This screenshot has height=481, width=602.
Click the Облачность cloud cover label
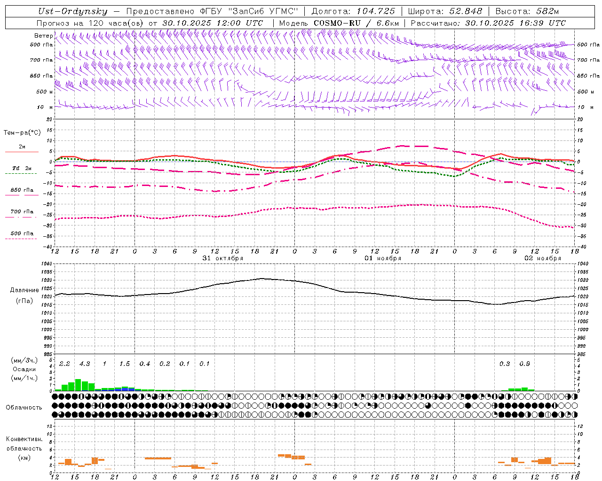[24, 408]
